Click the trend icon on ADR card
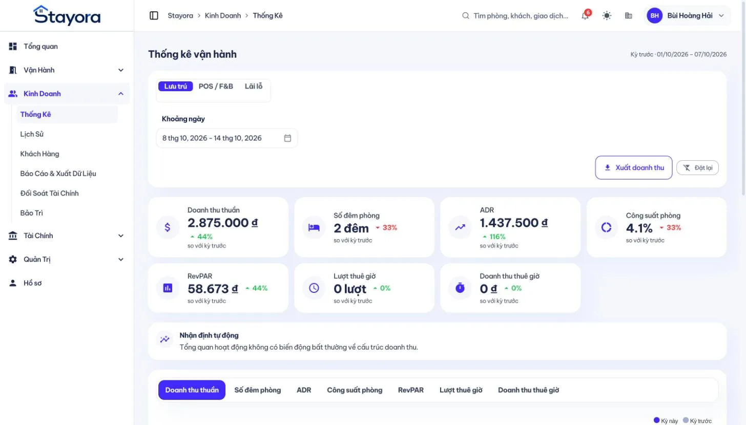The image size is (746, 425). [x=460, y=227]
